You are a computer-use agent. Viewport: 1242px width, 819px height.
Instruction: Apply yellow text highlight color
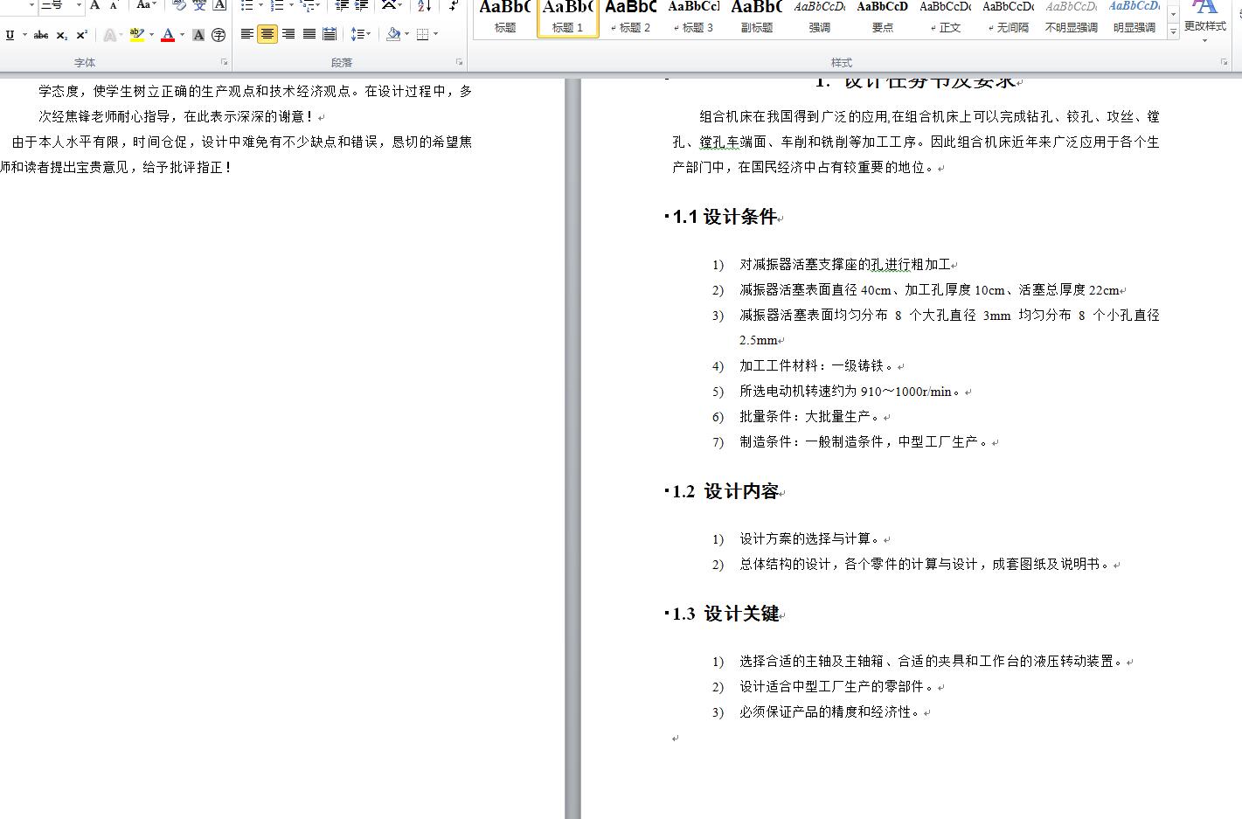(x=136, y=35)
